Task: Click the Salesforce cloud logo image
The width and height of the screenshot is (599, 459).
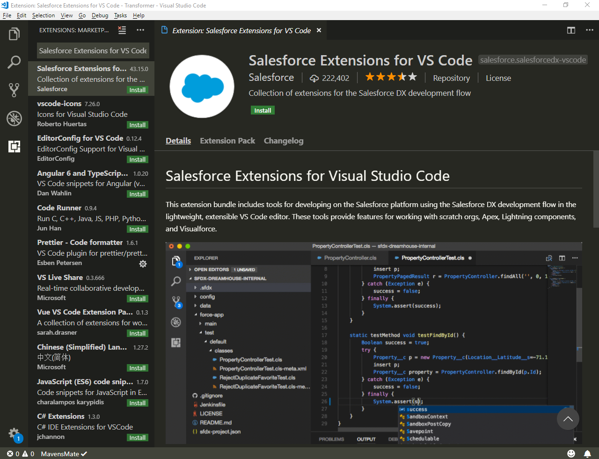Action: 202,86
